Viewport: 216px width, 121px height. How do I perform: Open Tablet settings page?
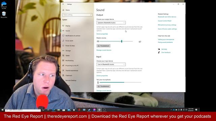67,55
